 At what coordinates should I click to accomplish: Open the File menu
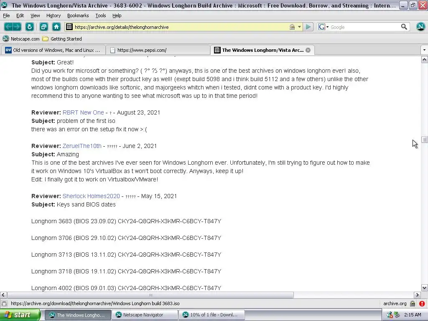6,15
